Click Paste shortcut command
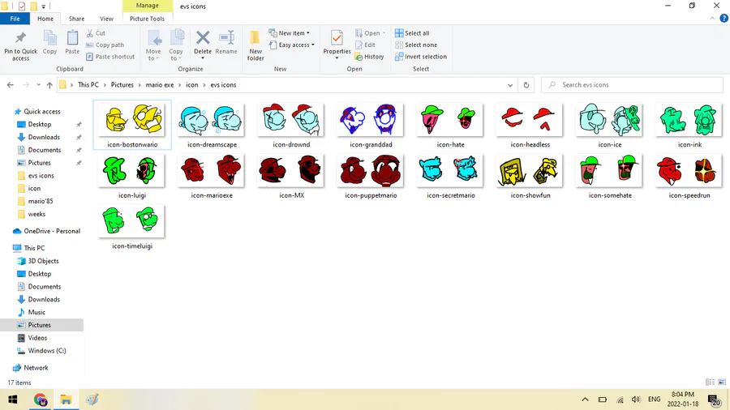Viewport: 730px width, 410px height. click(x=110, y=56)
